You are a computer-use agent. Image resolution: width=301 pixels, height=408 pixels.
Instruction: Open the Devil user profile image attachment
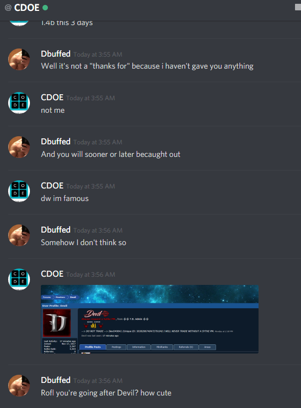point(150,319)
